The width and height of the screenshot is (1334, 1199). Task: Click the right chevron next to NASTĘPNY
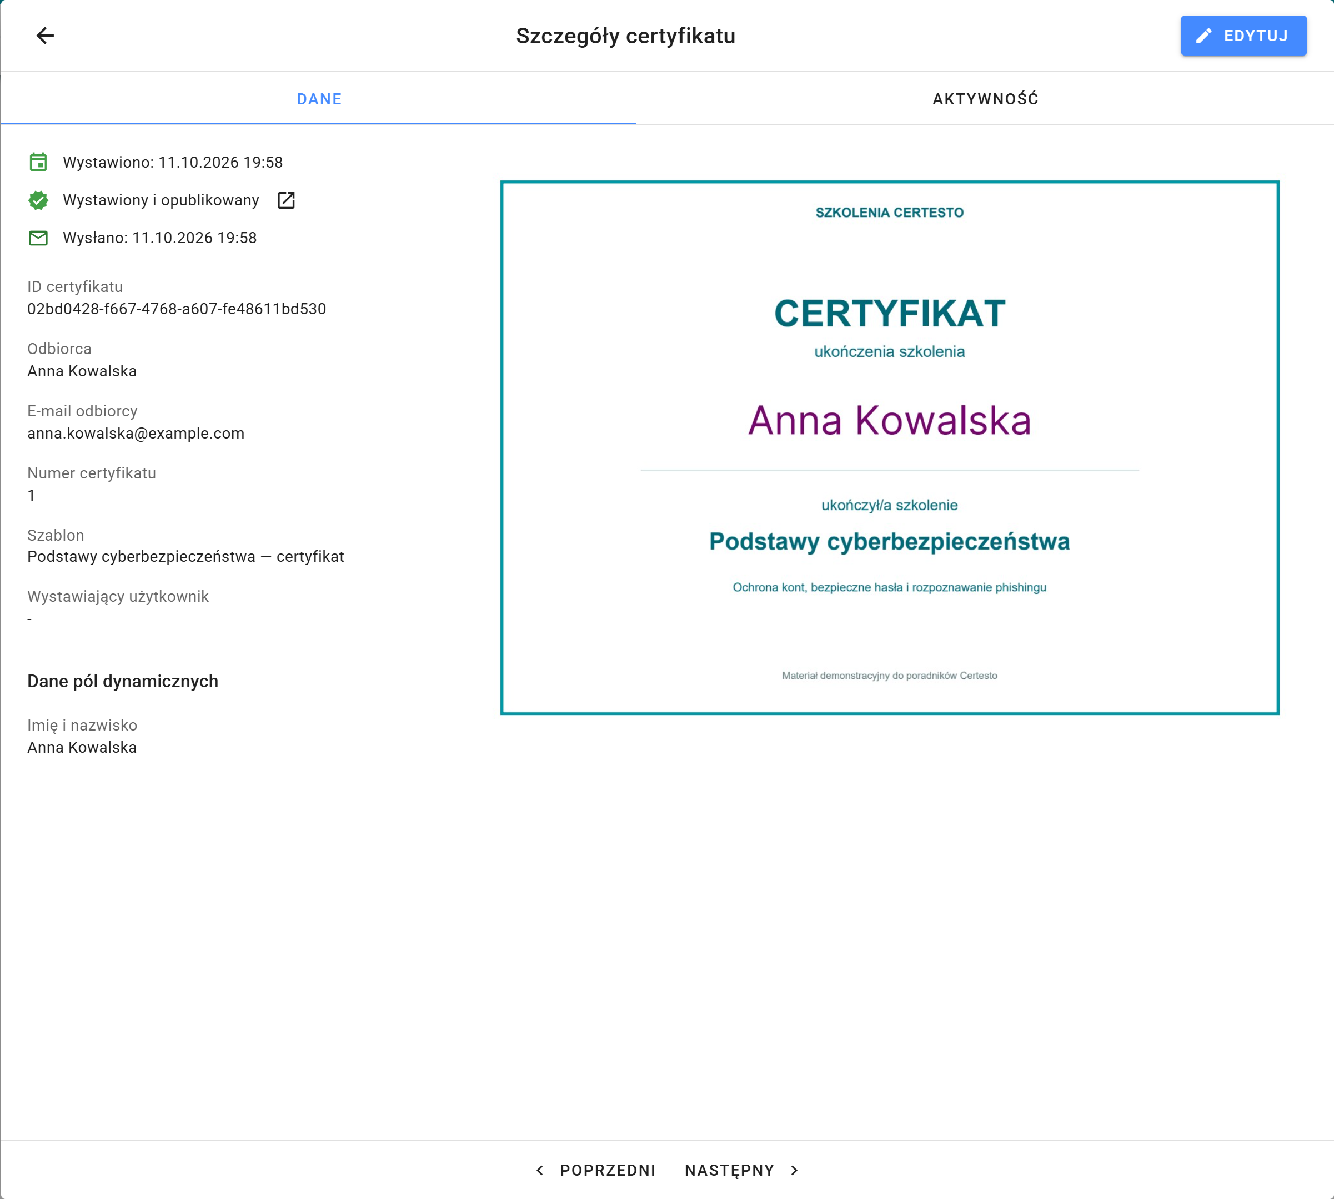point(794,1170)
